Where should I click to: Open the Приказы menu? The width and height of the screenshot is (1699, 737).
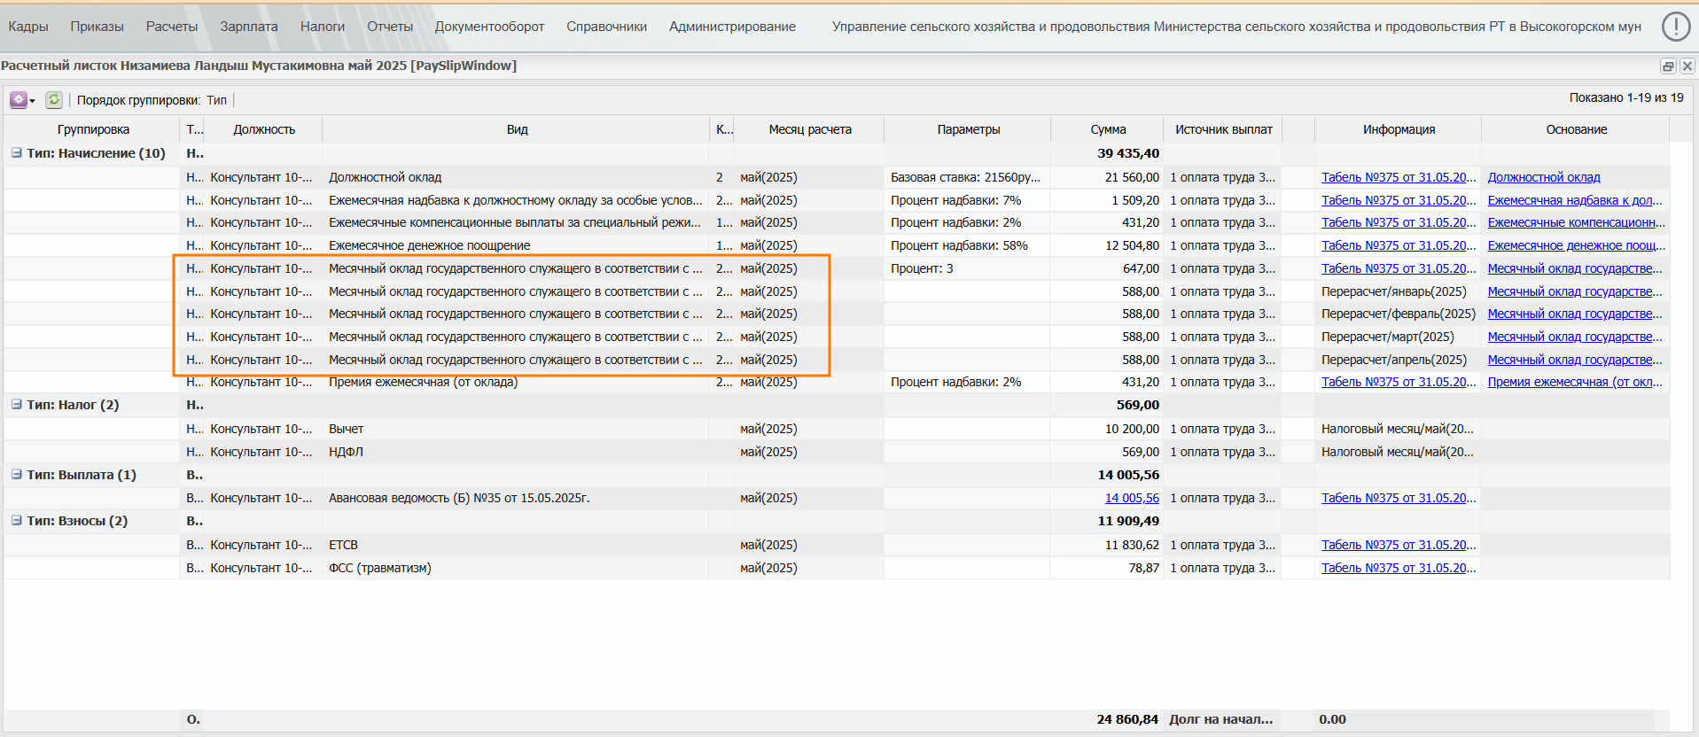coord(97,27)
